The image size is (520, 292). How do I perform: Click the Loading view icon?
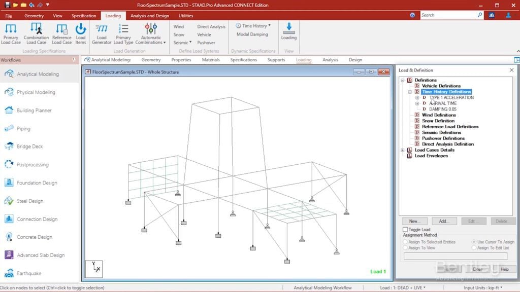pos(289,31)
